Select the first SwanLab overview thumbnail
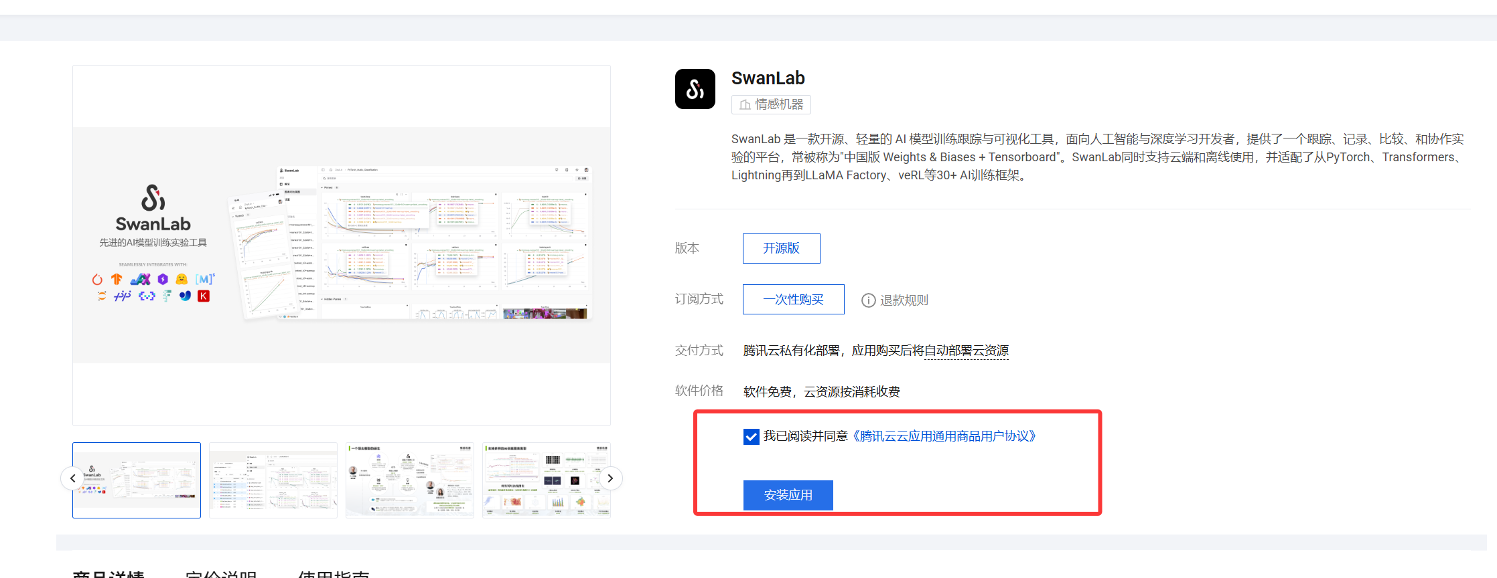The image size is (1497, 578). tap(137, 480)
